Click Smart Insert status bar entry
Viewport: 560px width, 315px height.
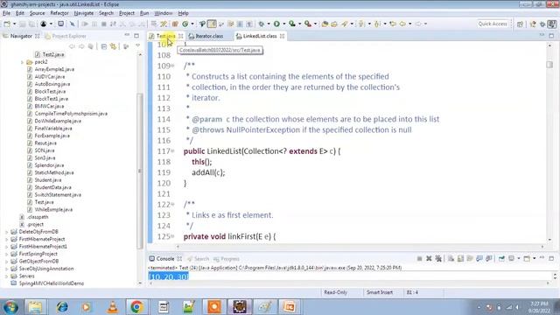[379, 292]
